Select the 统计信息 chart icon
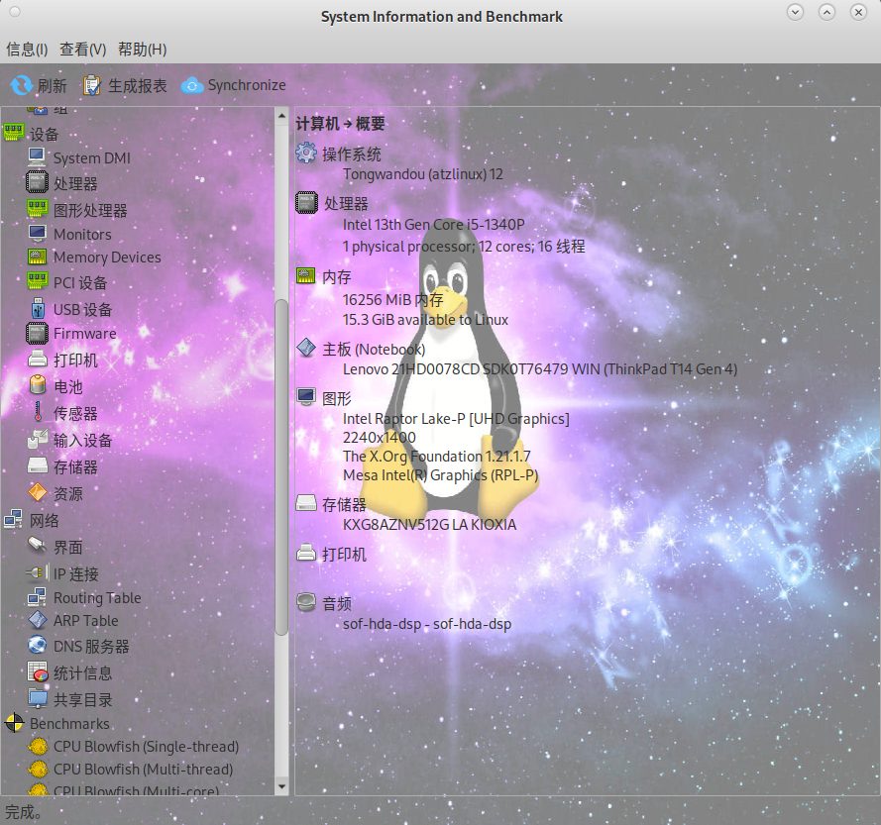The width and height of the screenshot is (881, 825). coord(37,671)
